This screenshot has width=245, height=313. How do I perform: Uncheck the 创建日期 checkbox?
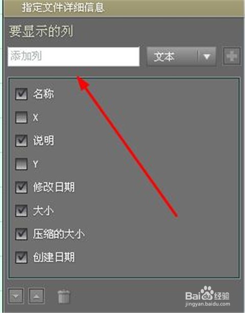[21, 257]
